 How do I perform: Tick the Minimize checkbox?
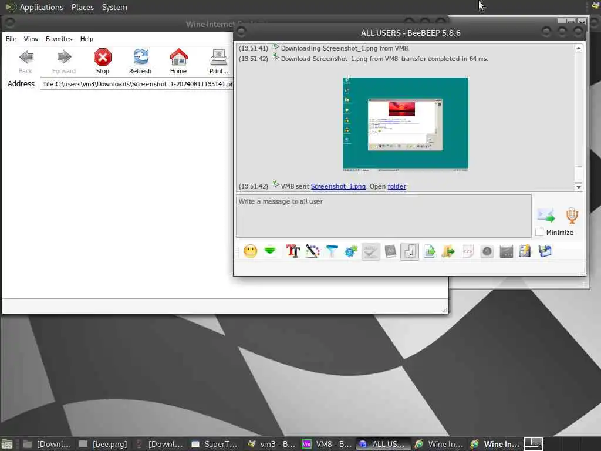(x=539, y=233)
